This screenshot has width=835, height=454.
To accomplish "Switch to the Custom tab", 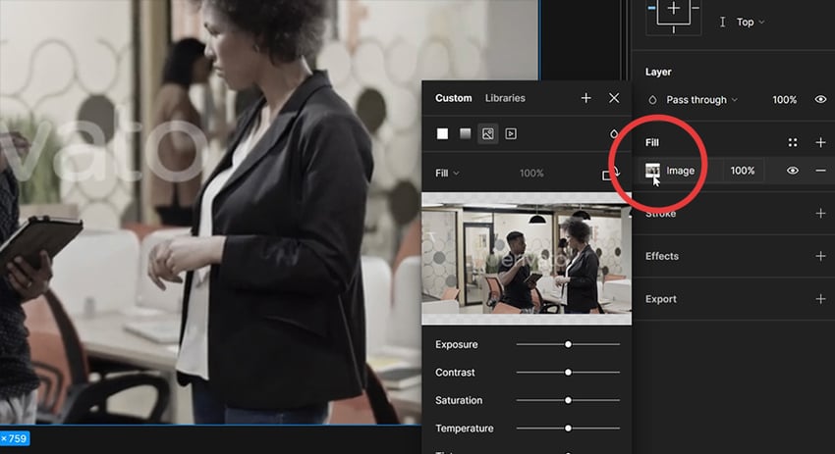I will click(x=453, y=98).
